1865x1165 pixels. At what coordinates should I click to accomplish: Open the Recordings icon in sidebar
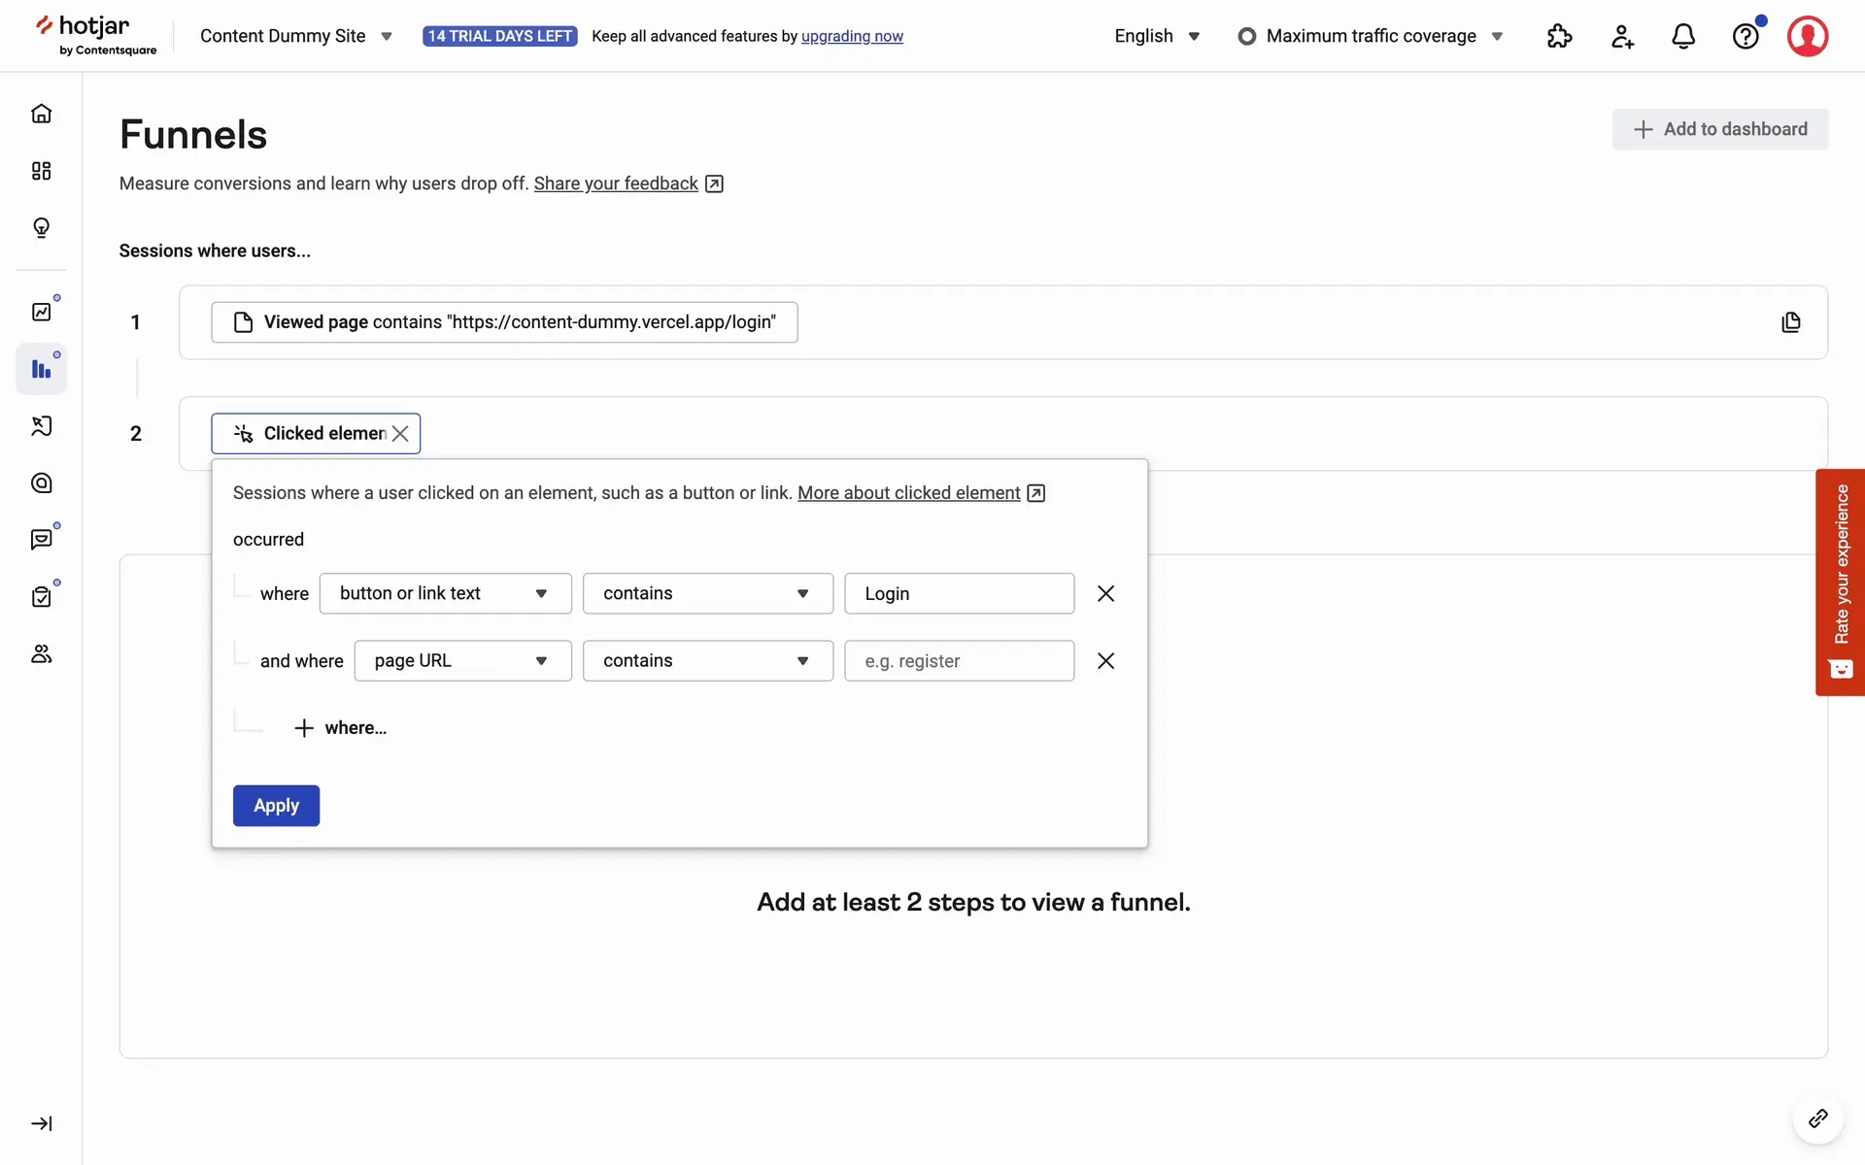tap(41, 426)
